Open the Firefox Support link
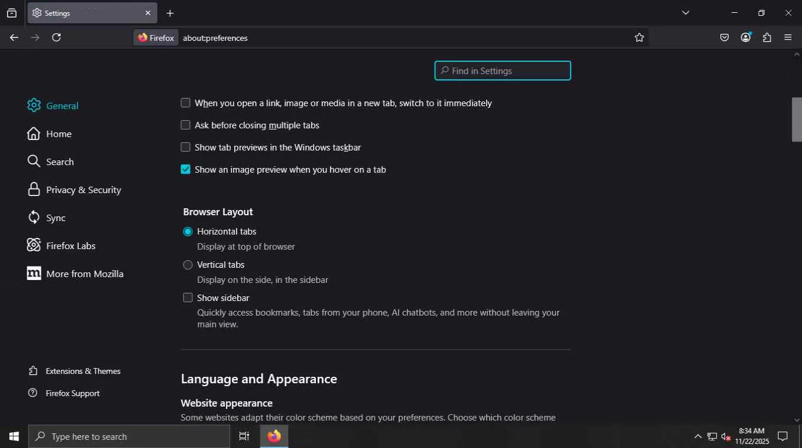 pos(72,393)
